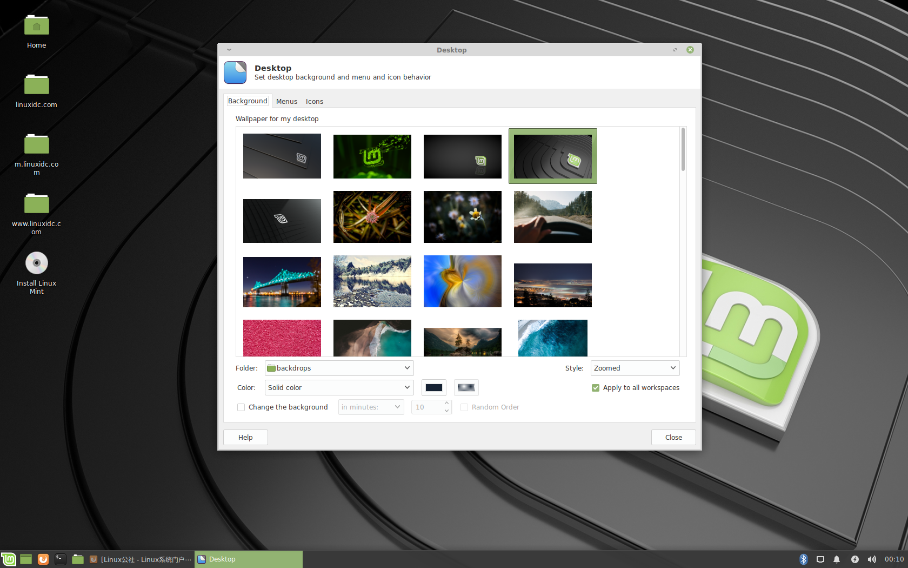Screen dimensions: 908x568
Task: Select the teal lit bridge wallpaper
Action: [282, 282]
